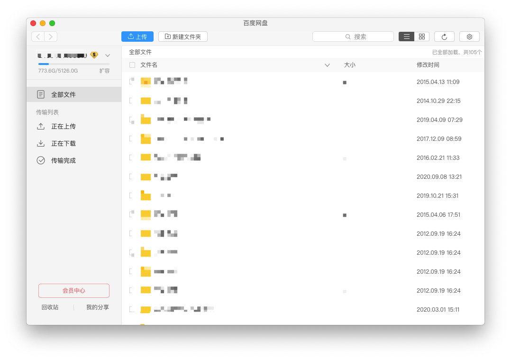This screenshot has height=360, width=511.
Task: Select the 2016.02.21 11:33 date cell
Action: click(438, 158)
